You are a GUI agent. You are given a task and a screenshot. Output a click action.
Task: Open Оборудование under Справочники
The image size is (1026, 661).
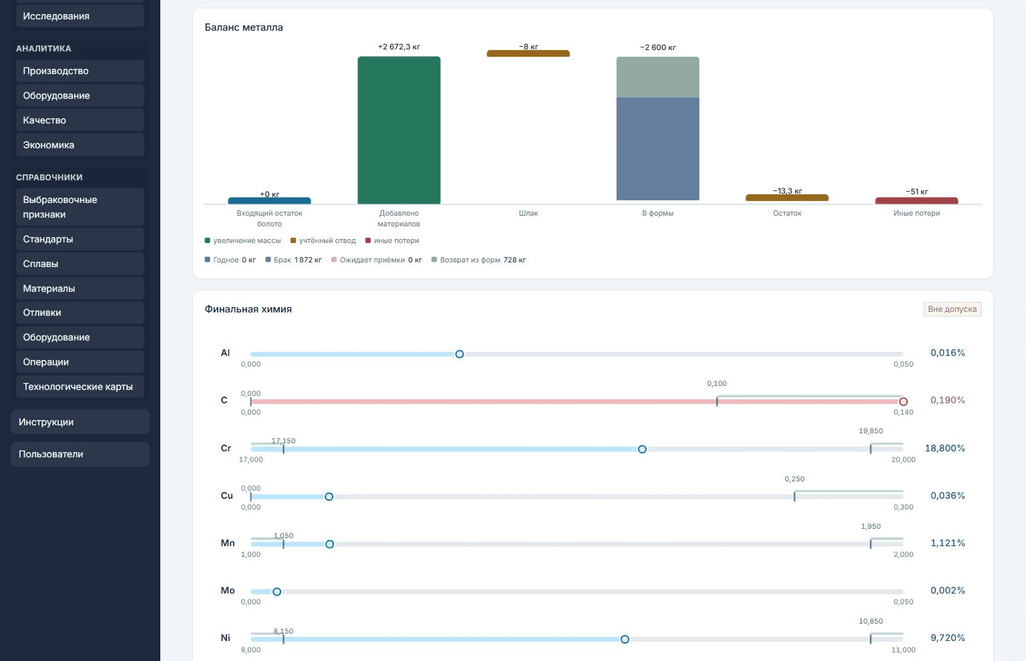pos(80,337)
